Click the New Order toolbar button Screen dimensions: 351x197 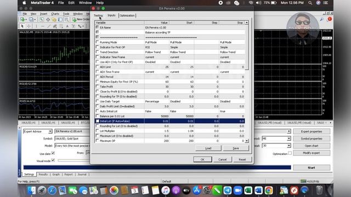[81, 20]
